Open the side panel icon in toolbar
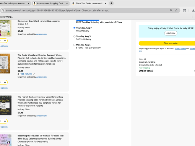Image resolution: width=195 pixels, height=146 pixels. point(184,10)
